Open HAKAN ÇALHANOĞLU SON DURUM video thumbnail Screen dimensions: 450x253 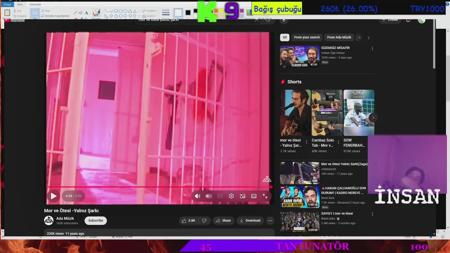(300, 197)
